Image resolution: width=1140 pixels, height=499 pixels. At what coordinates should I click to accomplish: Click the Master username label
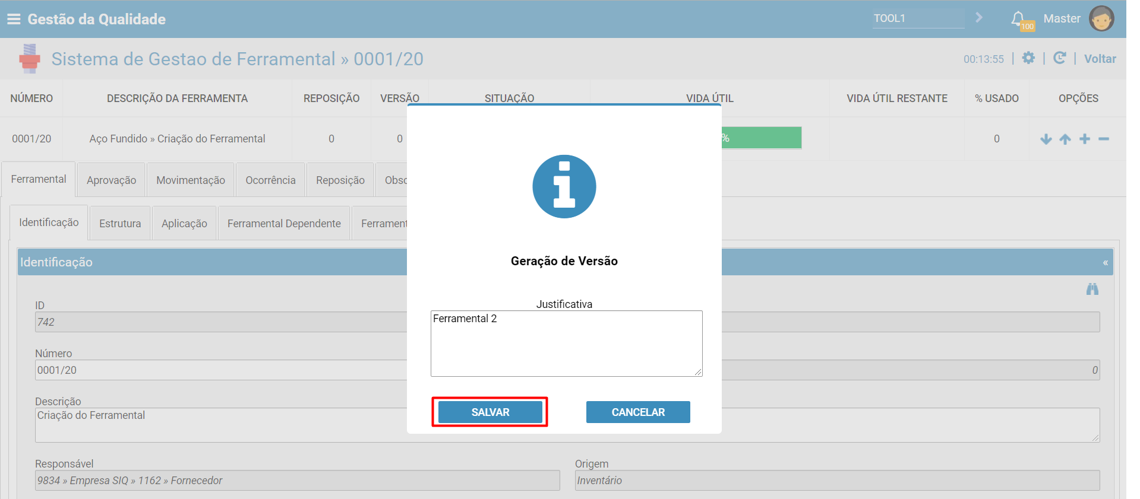click(x=1062, y=18)
